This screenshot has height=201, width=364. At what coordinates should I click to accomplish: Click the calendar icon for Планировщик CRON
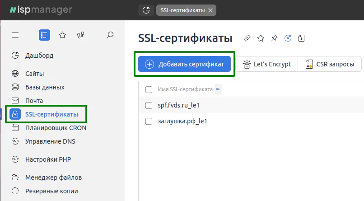pyautogui.click(x=15, y=128)
